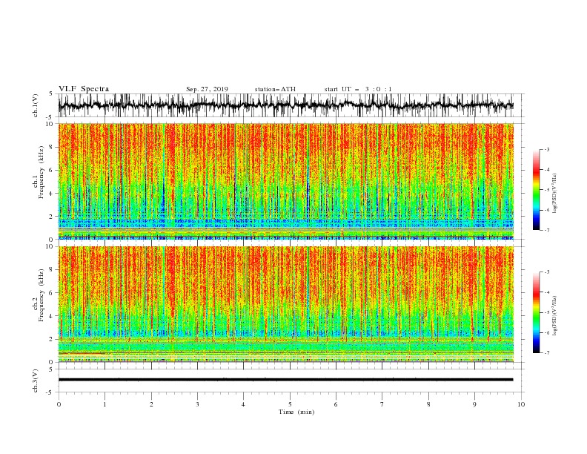Click the time axis tick label "3"
Image resolution: width=587 pixels, height=454 pixels.
197,404
